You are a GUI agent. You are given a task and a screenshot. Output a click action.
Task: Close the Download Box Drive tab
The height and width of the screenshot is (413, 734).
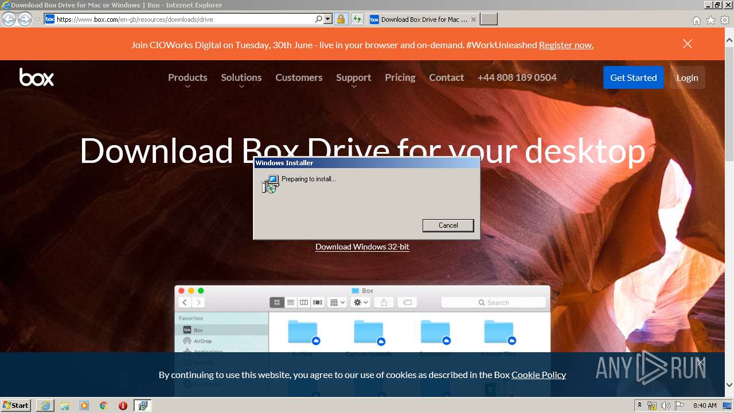(x=473, y=20)
